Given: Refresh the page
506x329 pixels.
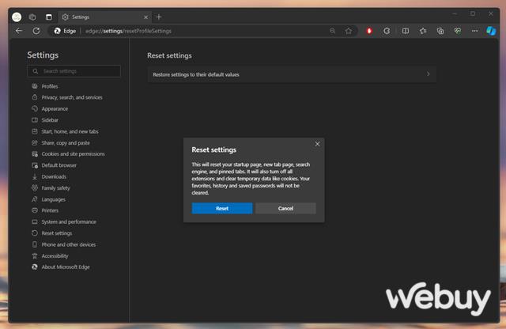Looking at the screenshot, I should pos(36,31).
